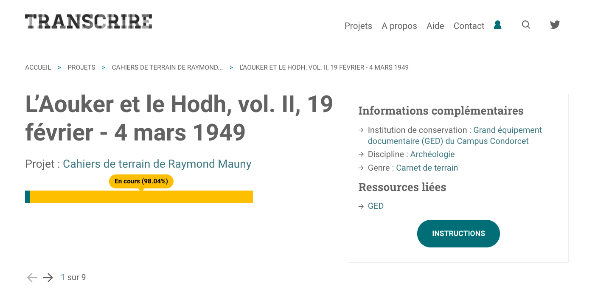The image size is (595, 292).
Task: Follow the Grand équipement documentaire link
Action: pyautogui.click(x=455, y=135)
